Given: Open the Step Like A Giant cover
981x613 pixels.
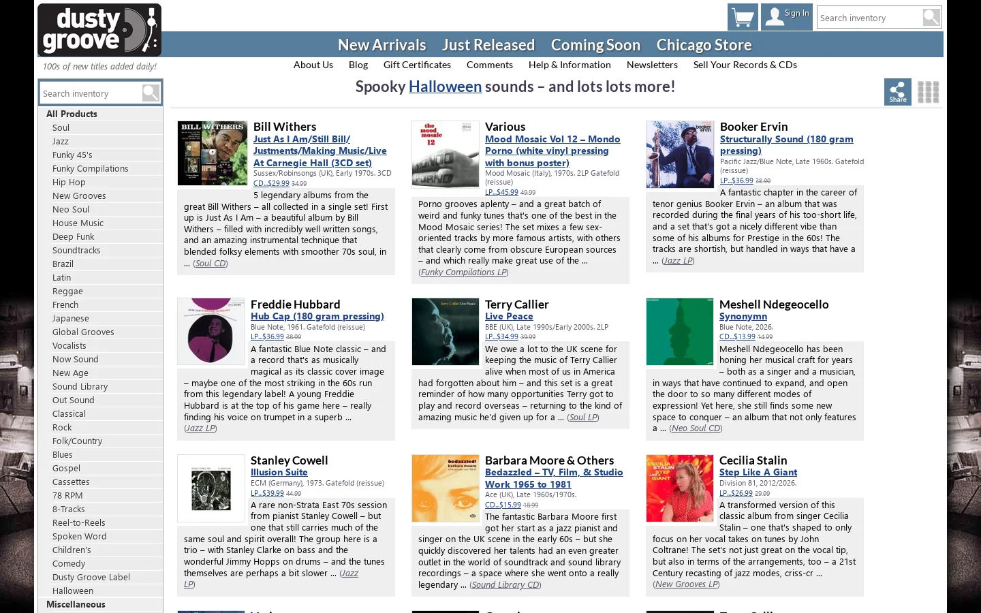Looking at the screenshot, I should tap(680, 488).
